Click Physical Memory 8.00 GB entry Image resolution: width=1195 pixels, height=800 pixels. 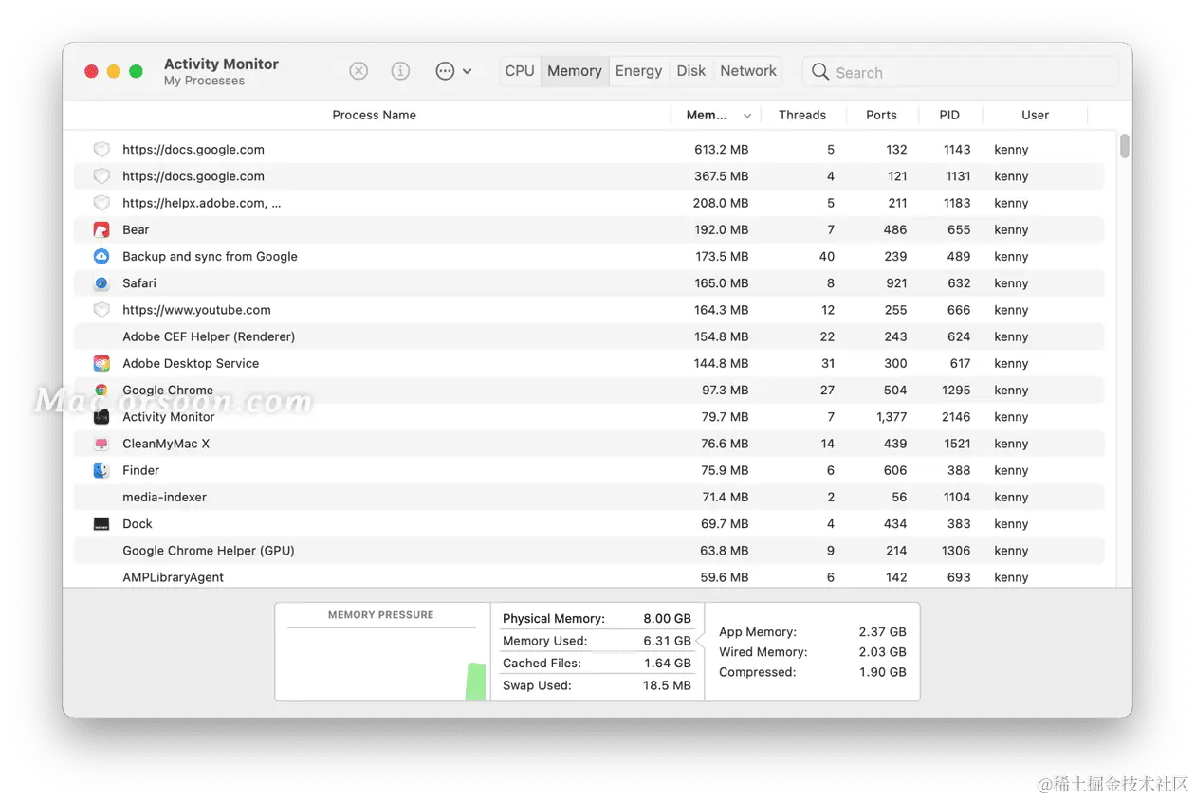click(597, 618)
